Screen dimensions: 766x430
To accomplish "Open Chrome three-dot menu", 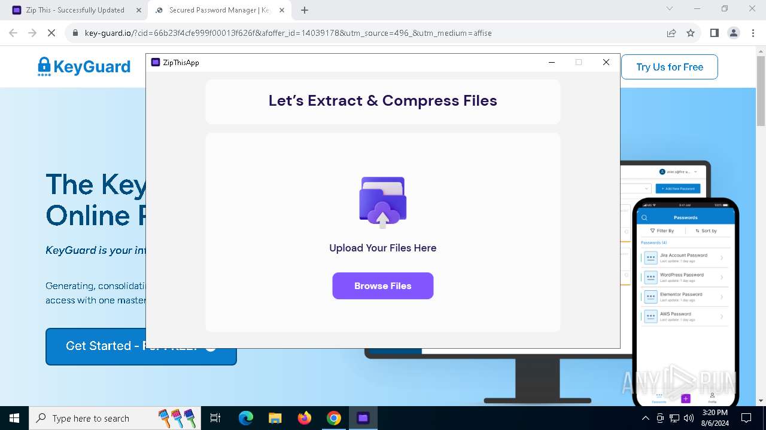I will (x=752, y=33).
